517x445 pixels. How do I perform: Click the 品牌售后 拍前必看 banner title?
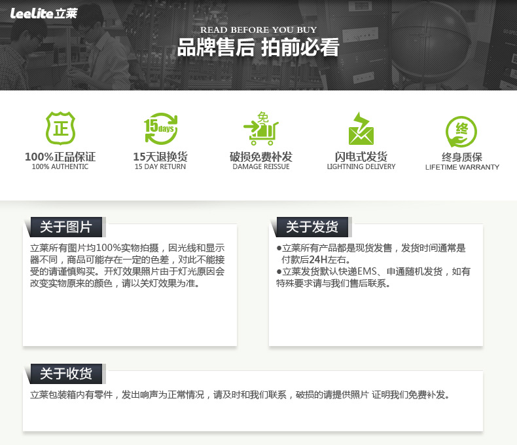click(258, 47)
